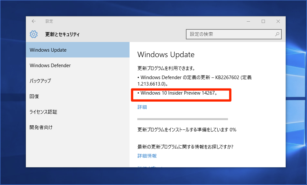Open the 開発者向け section
Screen dimensions: 307x185
[77, 127]
